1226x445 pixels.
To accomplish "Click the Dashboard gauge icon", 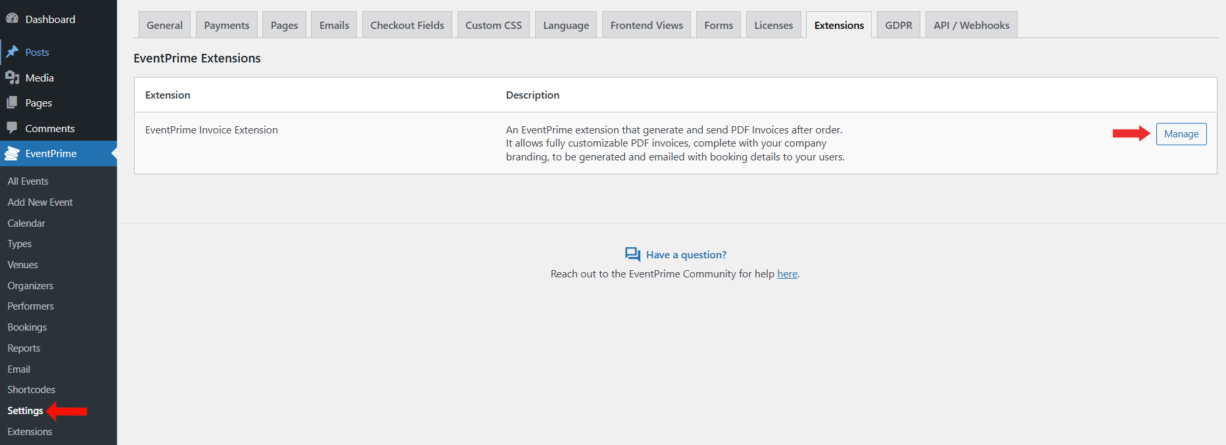I will coord(12,18).
